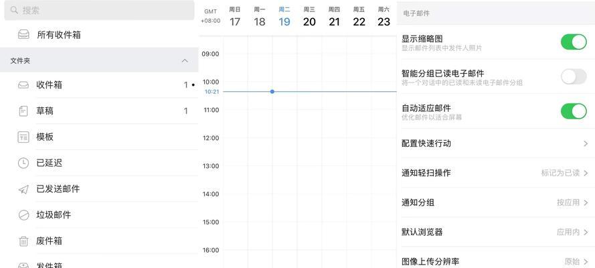Click the 自动适应邮件 setting label
This screenshot has width=595, height=268.
[x=426, y=108]
